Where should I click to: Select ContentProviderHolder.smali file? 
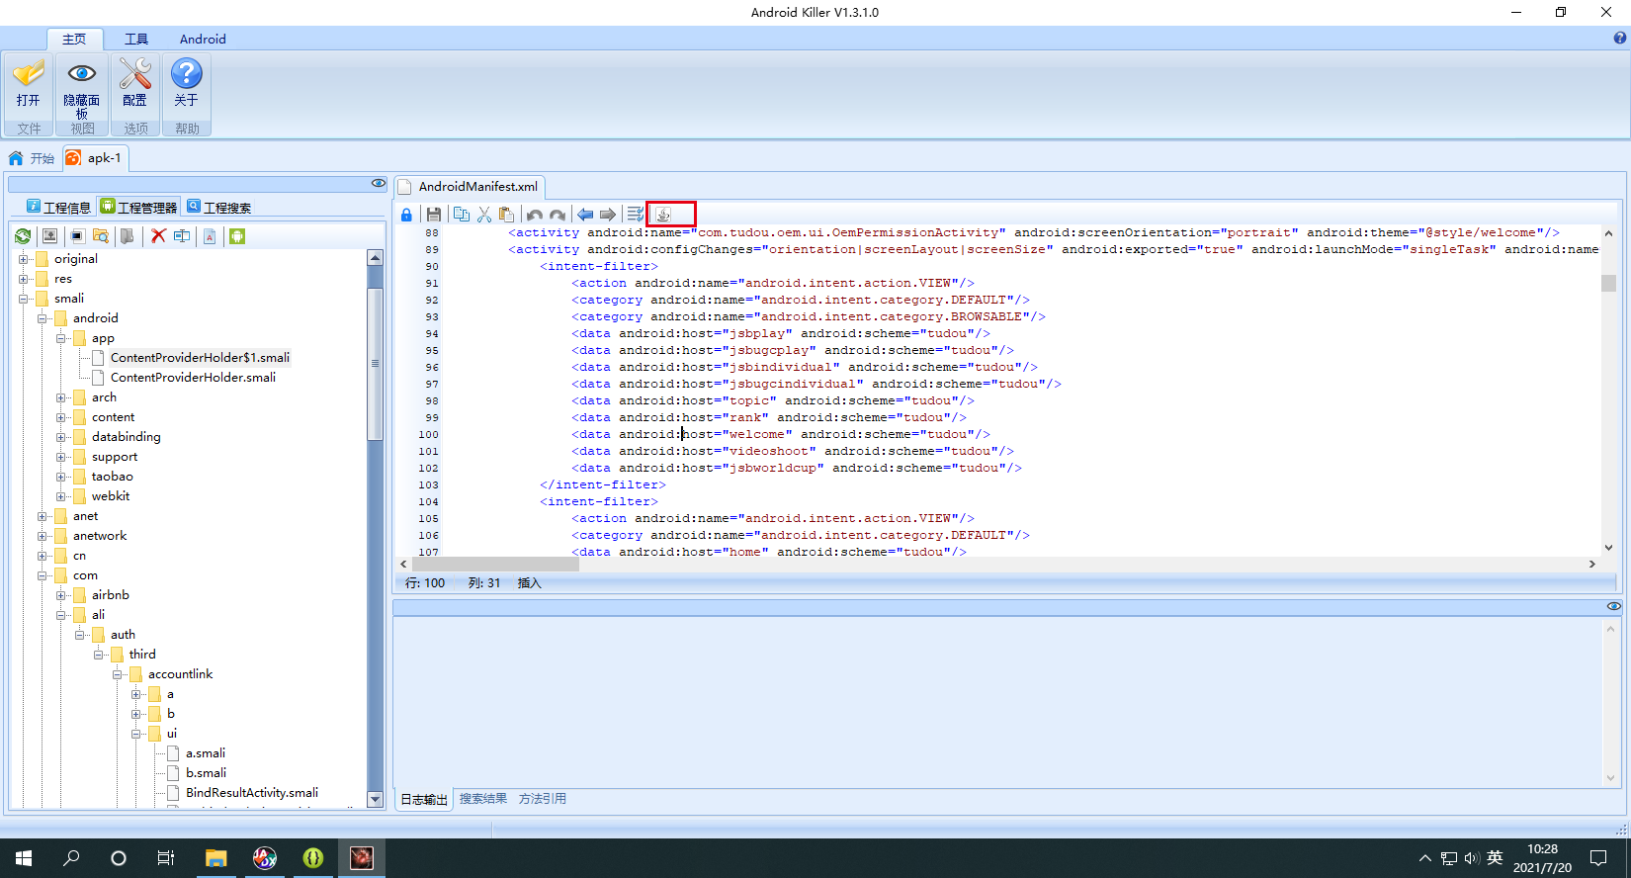click(x=193, y=378)
